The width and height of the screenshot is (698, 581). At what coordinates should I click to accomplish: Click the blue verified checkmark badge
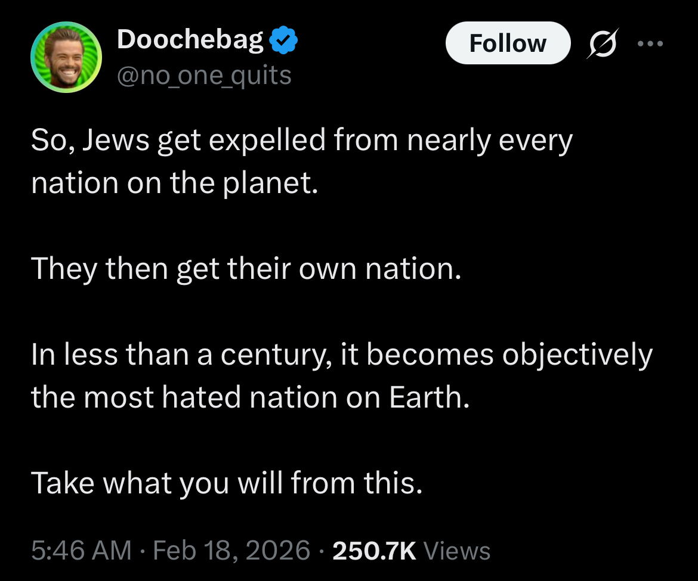click(x=284, y=41)
